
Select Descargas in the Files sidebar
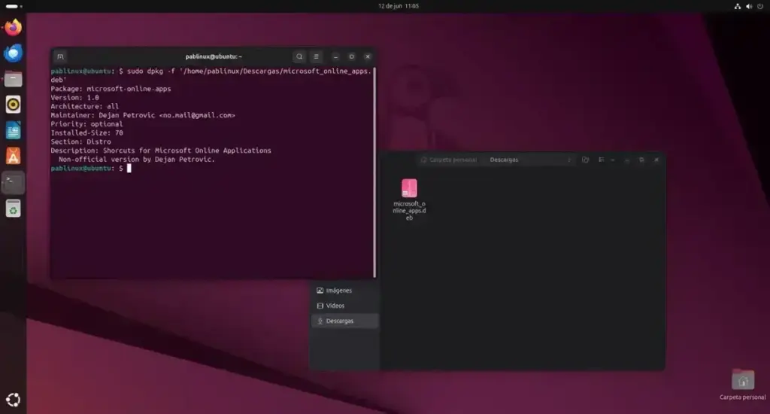click(x=344, y=321)
